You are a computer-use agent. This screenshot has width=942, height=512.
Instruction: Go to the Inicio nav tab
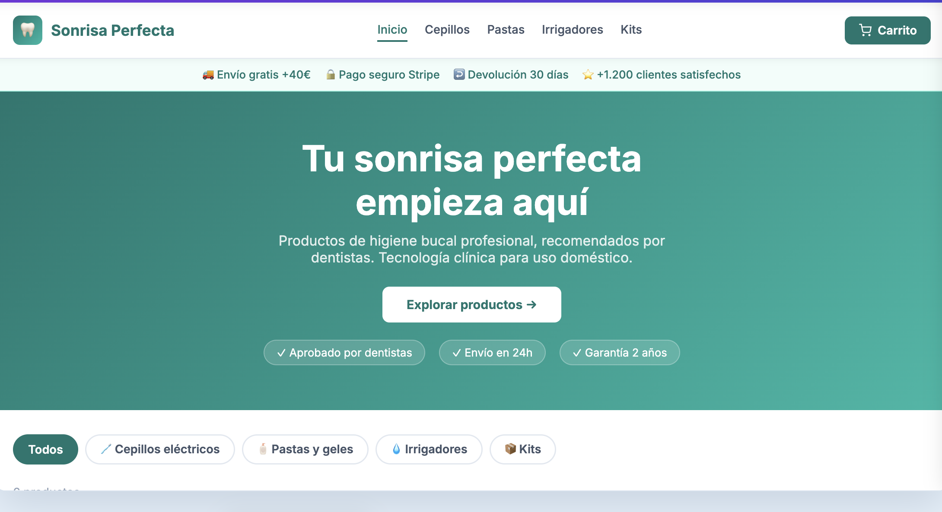(x=392, y=30)
